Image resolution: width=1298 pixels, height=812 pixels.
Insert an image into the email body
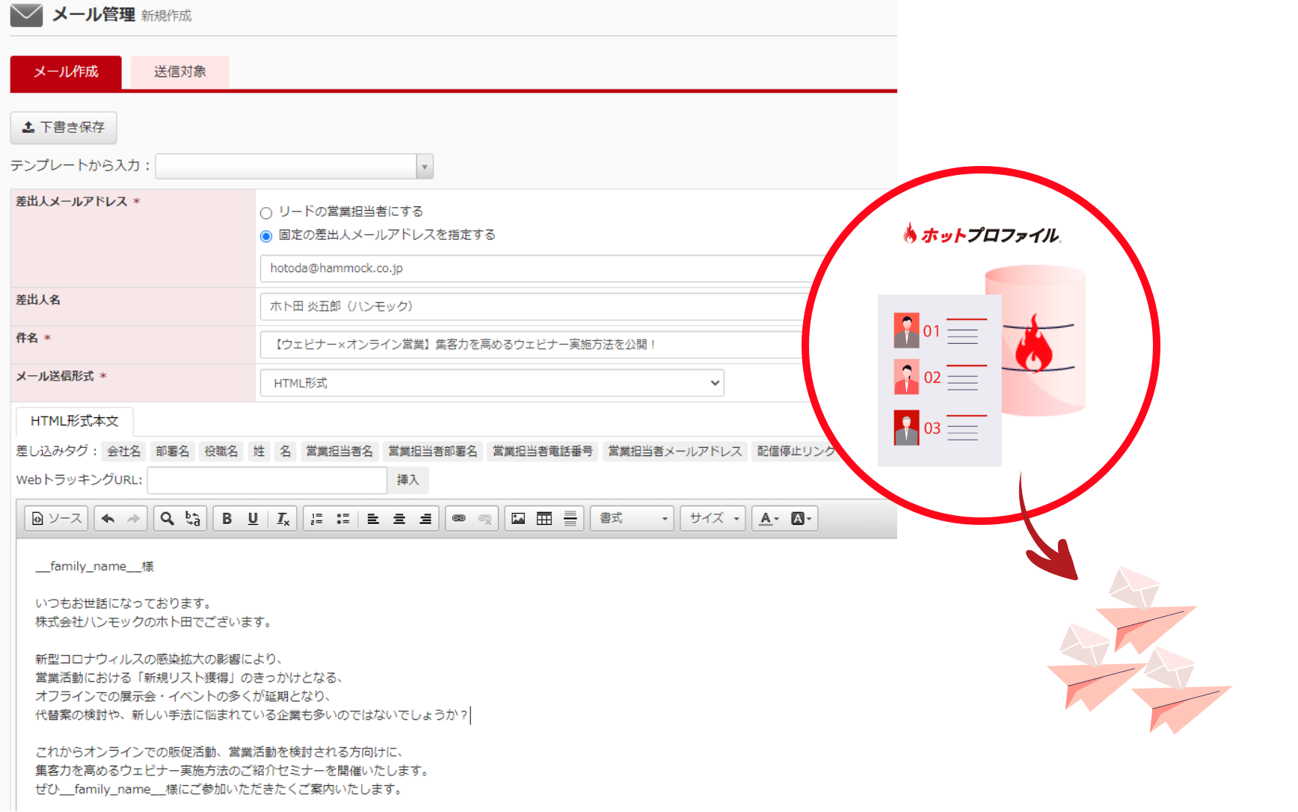click(x=518, y=518)
